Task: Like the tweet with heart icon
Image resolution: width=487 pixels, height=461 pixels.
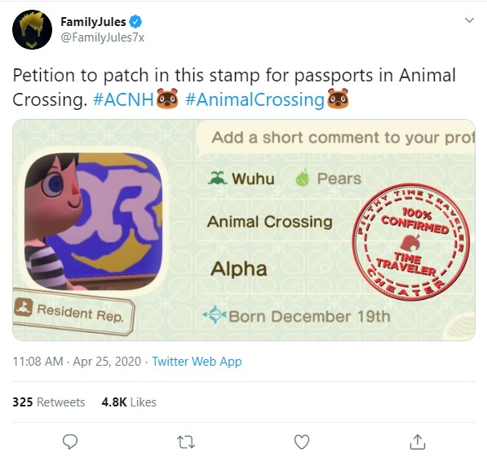Action: coord(302,441)
